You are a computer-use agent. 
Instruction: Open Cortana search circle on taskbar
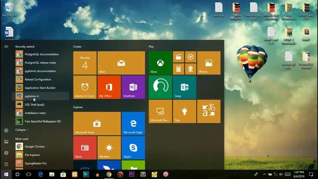[17, 175]
